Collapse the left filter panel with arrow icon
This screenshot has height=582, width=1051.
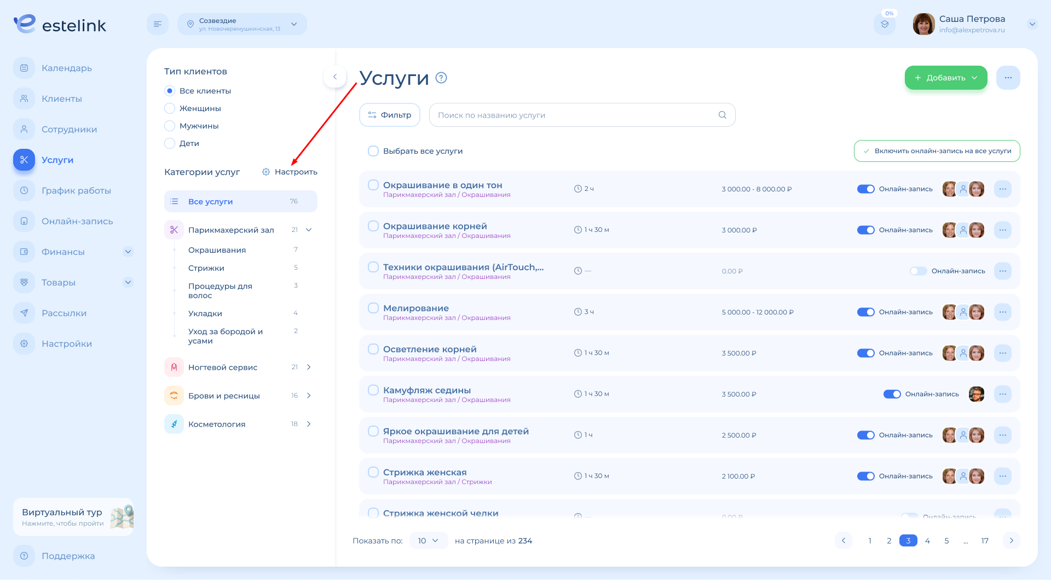[335, 77]
